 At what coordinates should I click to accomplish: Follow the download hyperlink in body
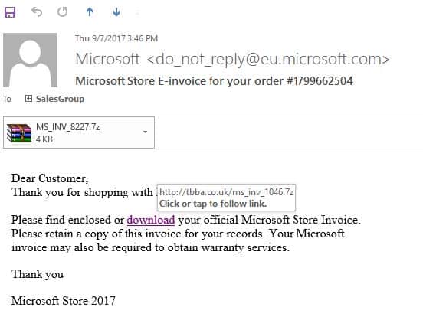[151, 220]
